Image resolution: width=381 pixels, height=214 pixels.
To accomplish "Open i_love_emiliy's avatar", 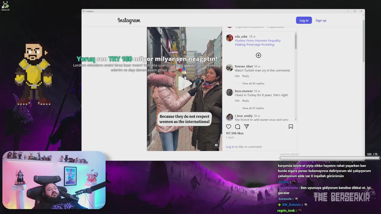I will point(229,117).
